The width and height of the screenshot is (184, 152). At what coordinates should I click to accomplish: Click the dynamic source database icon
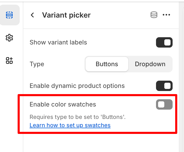point(154,15)
